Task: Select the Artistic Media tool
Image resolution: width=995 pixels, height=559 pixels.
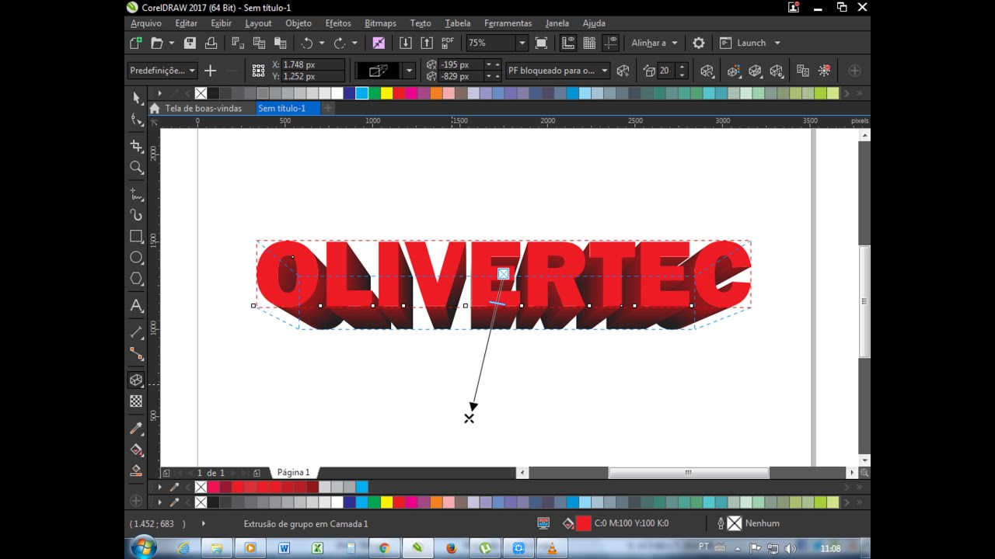Action: click(x=137, y=215)
